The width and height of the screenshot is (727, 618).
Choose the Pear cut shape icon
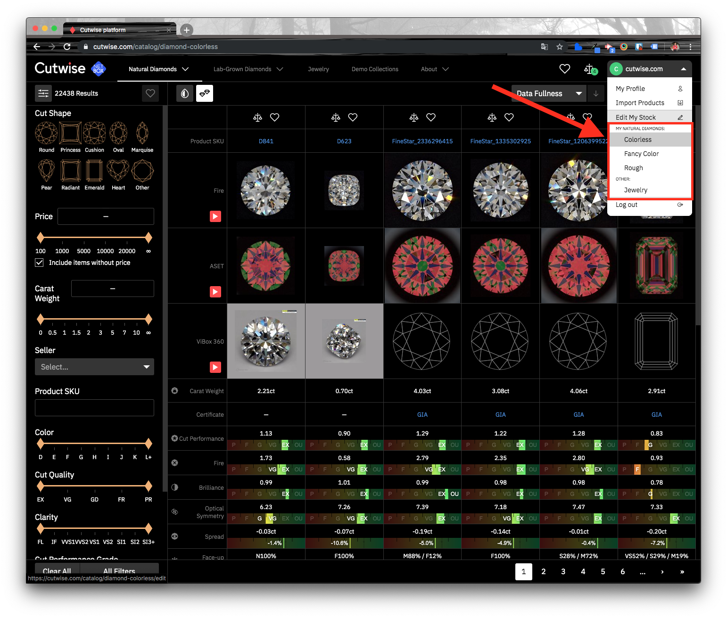46,171
